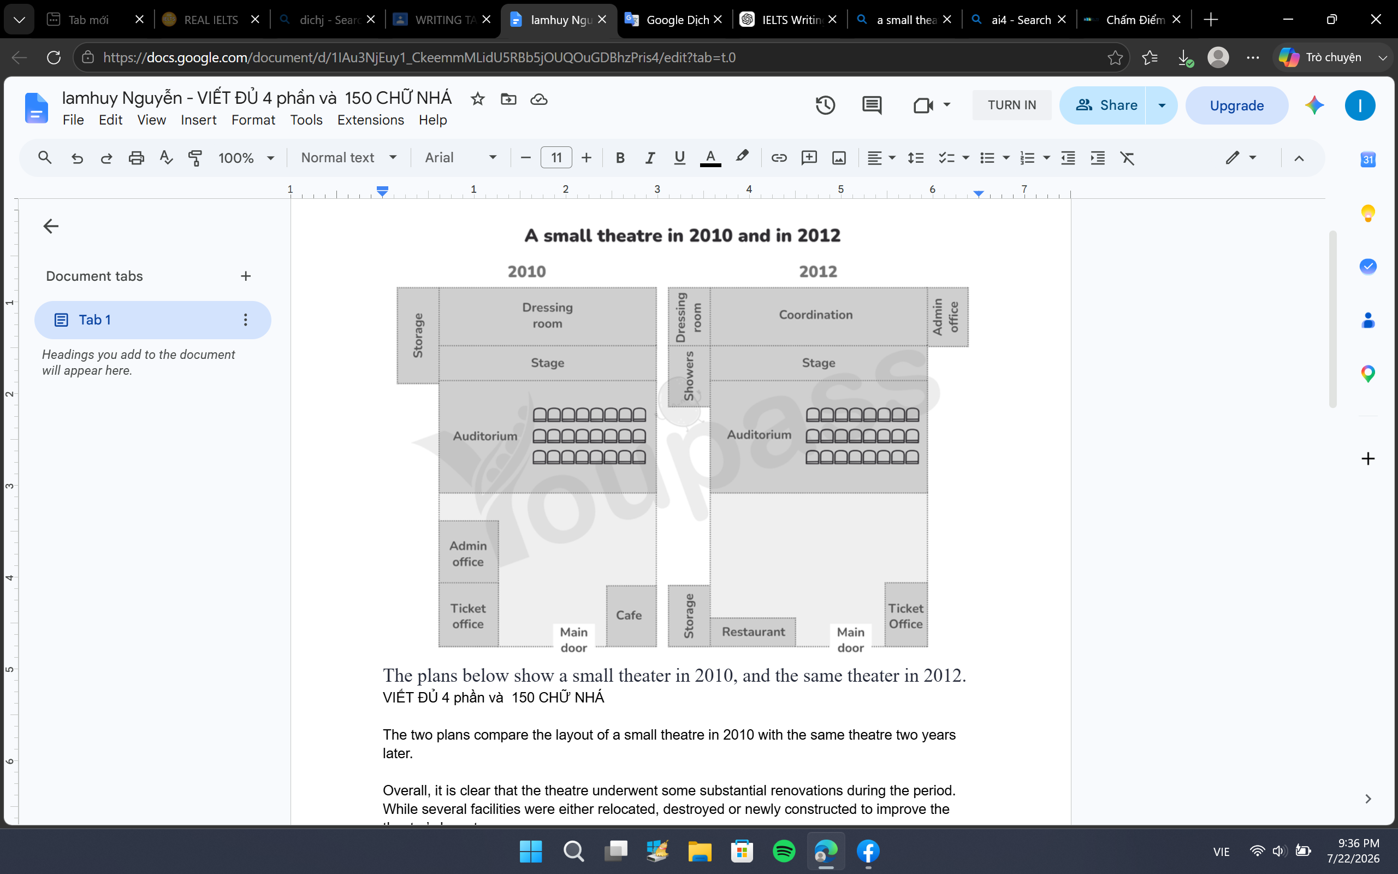Add a comment from the toolbar
The height and width of the screenshot is (874, 1398).
(x=809, y=158)
